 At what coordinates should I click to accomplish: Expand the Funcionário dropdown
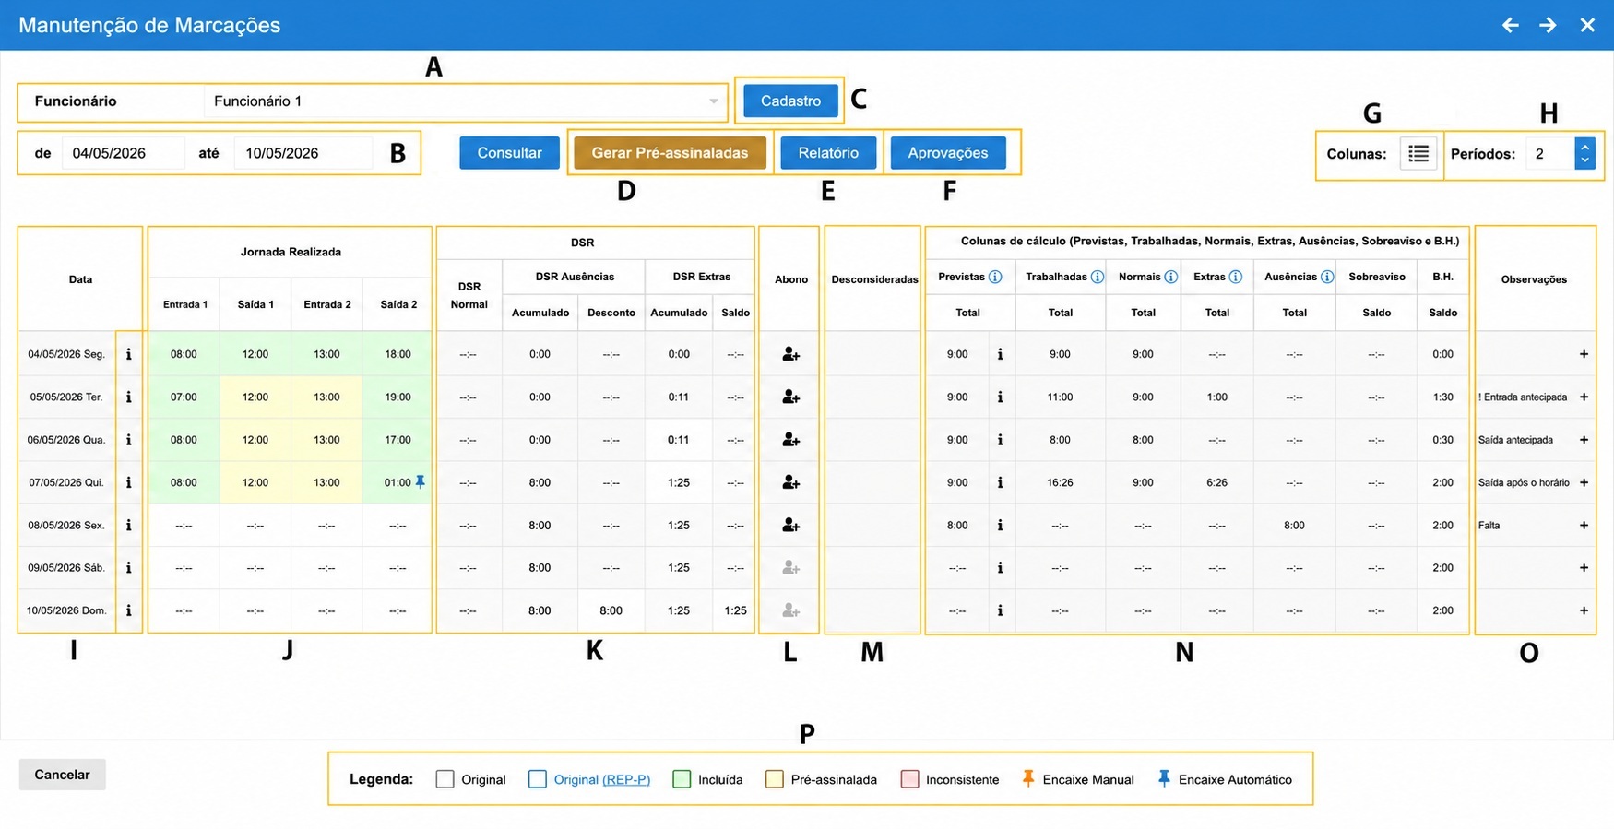(713, 101)
